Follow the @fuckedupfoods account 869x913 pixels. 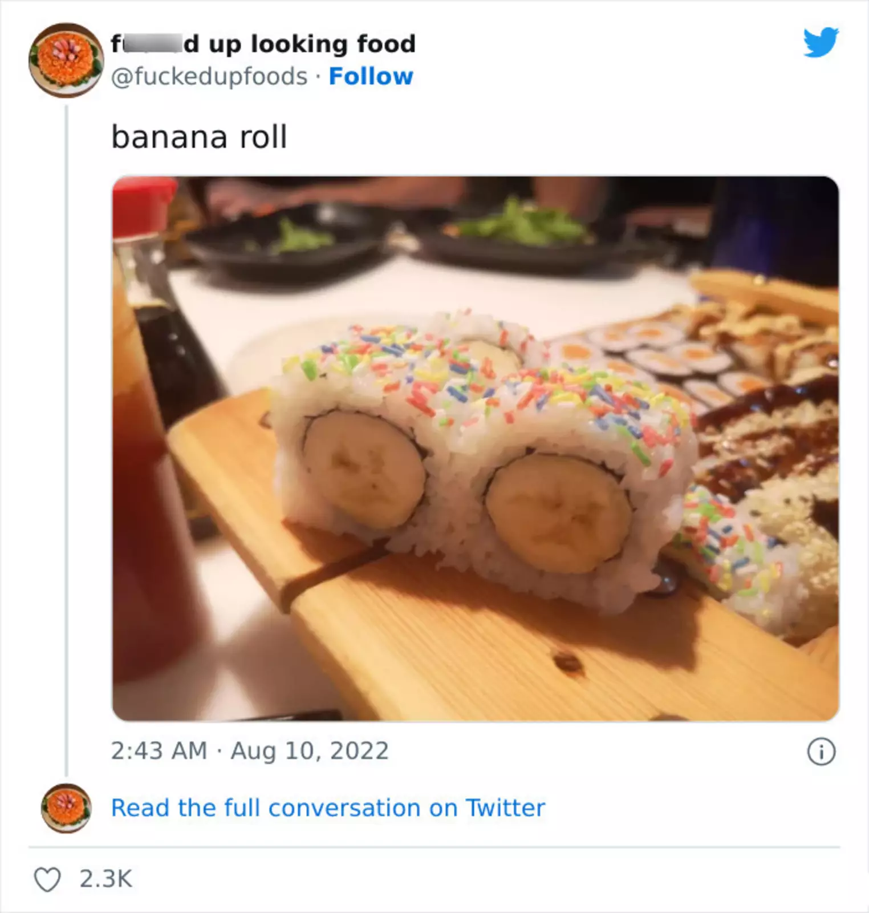click(x=371, y=76)
